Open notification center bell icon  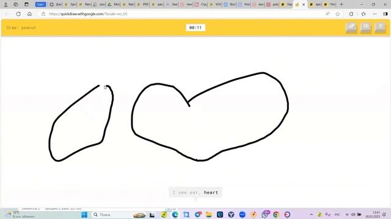click(x=384, y=215)
